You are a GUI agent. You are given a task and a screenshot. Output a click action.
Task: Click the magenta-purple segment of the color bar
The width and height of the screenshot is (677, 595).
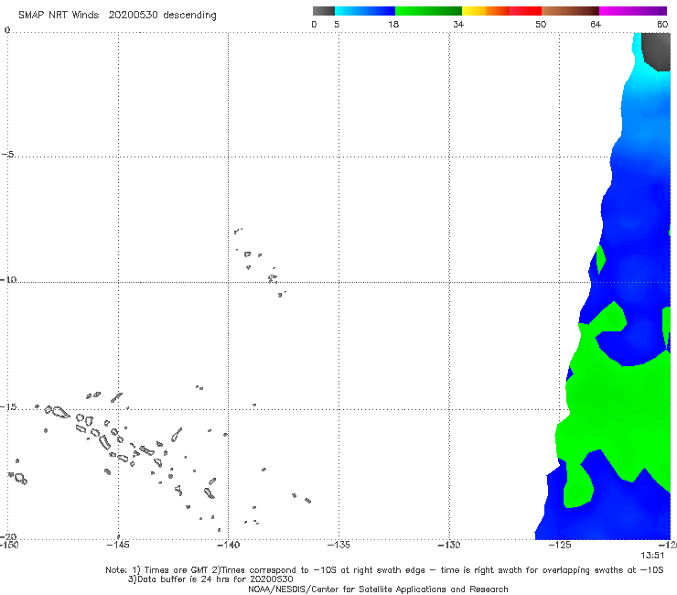tap(633, 11)
